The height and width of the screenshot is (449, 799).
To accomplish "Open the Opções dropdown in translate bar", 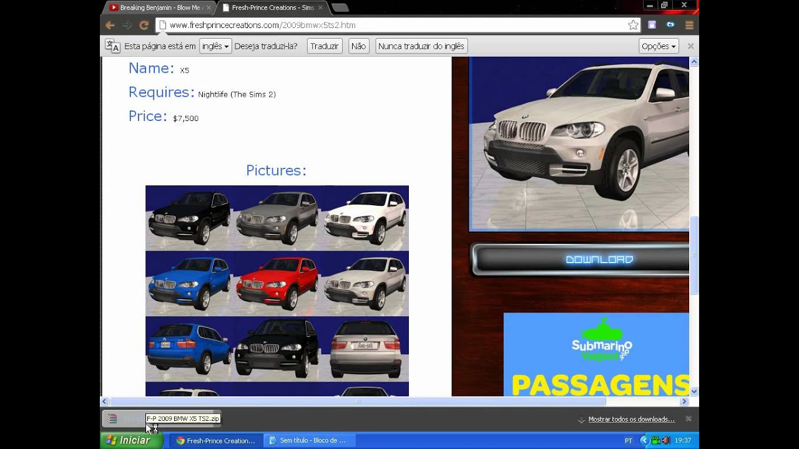I will tap(659, 46).
